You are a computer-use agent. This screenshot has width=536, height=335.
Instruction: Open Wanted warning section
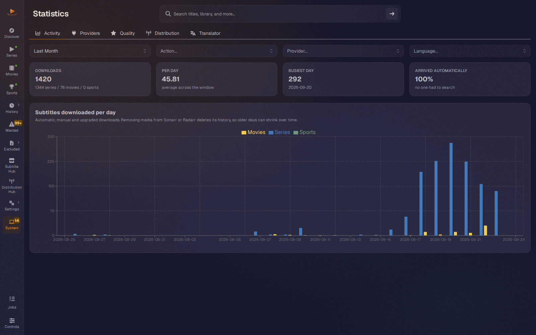point(12,127)
